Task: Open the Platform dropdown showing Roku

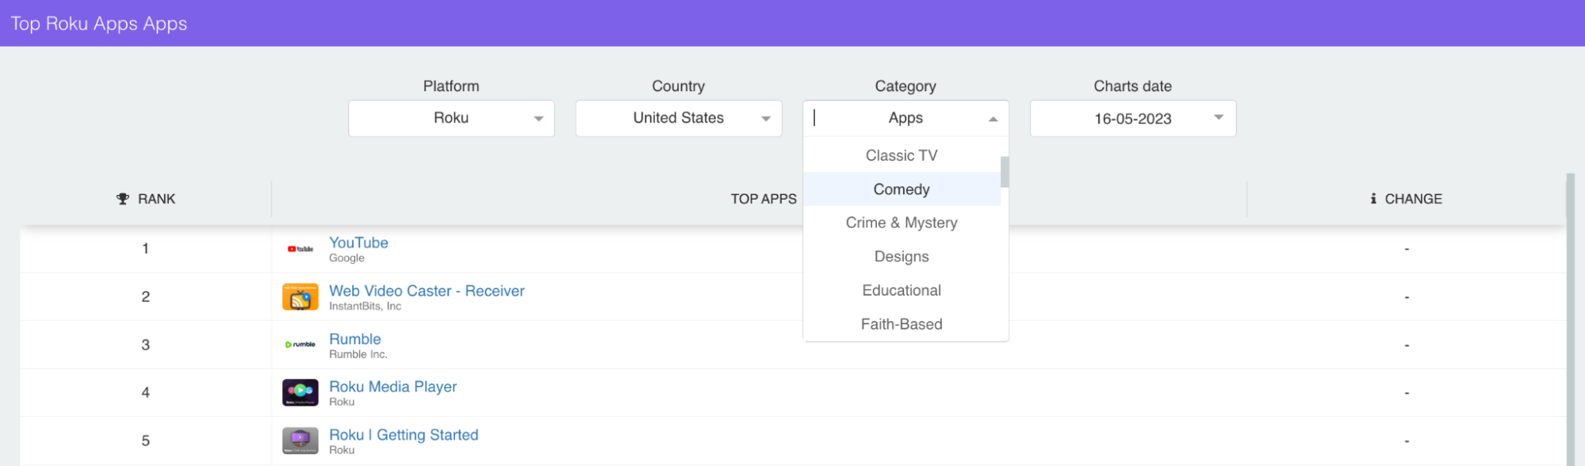Action: [451, 118]
